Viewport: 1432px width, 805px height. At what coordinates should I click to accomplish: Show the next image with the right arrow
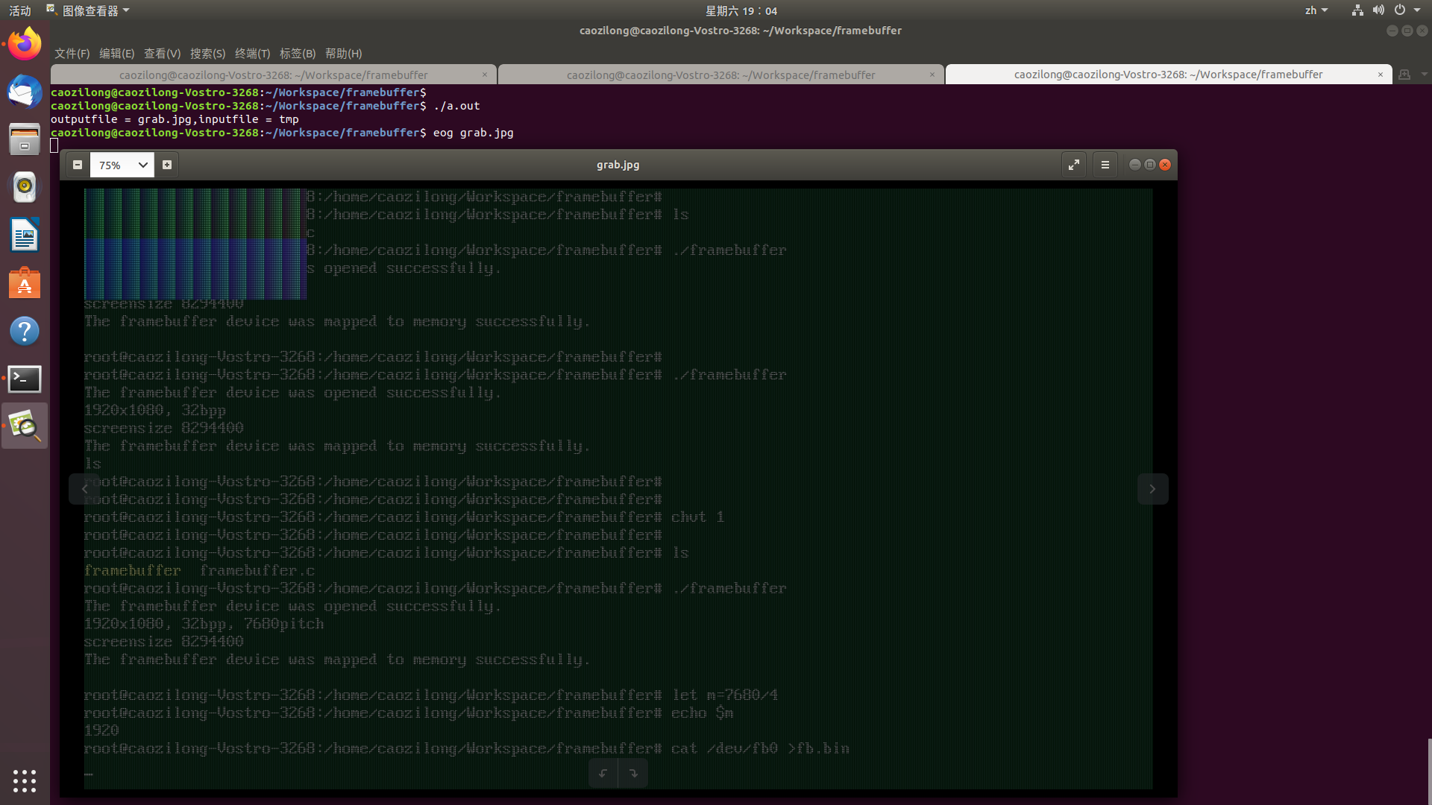click(1152, 489)
